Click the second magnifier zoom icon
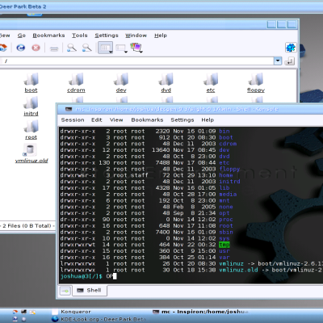Viewport: 323px width, 323px height. 86,48
